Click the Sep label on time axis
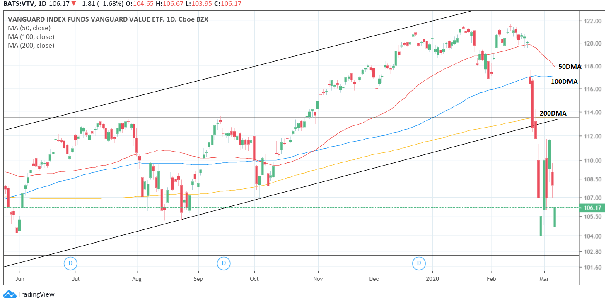This screenshot has height=304, width=606. pyautogui.click(x=198, y=279)
